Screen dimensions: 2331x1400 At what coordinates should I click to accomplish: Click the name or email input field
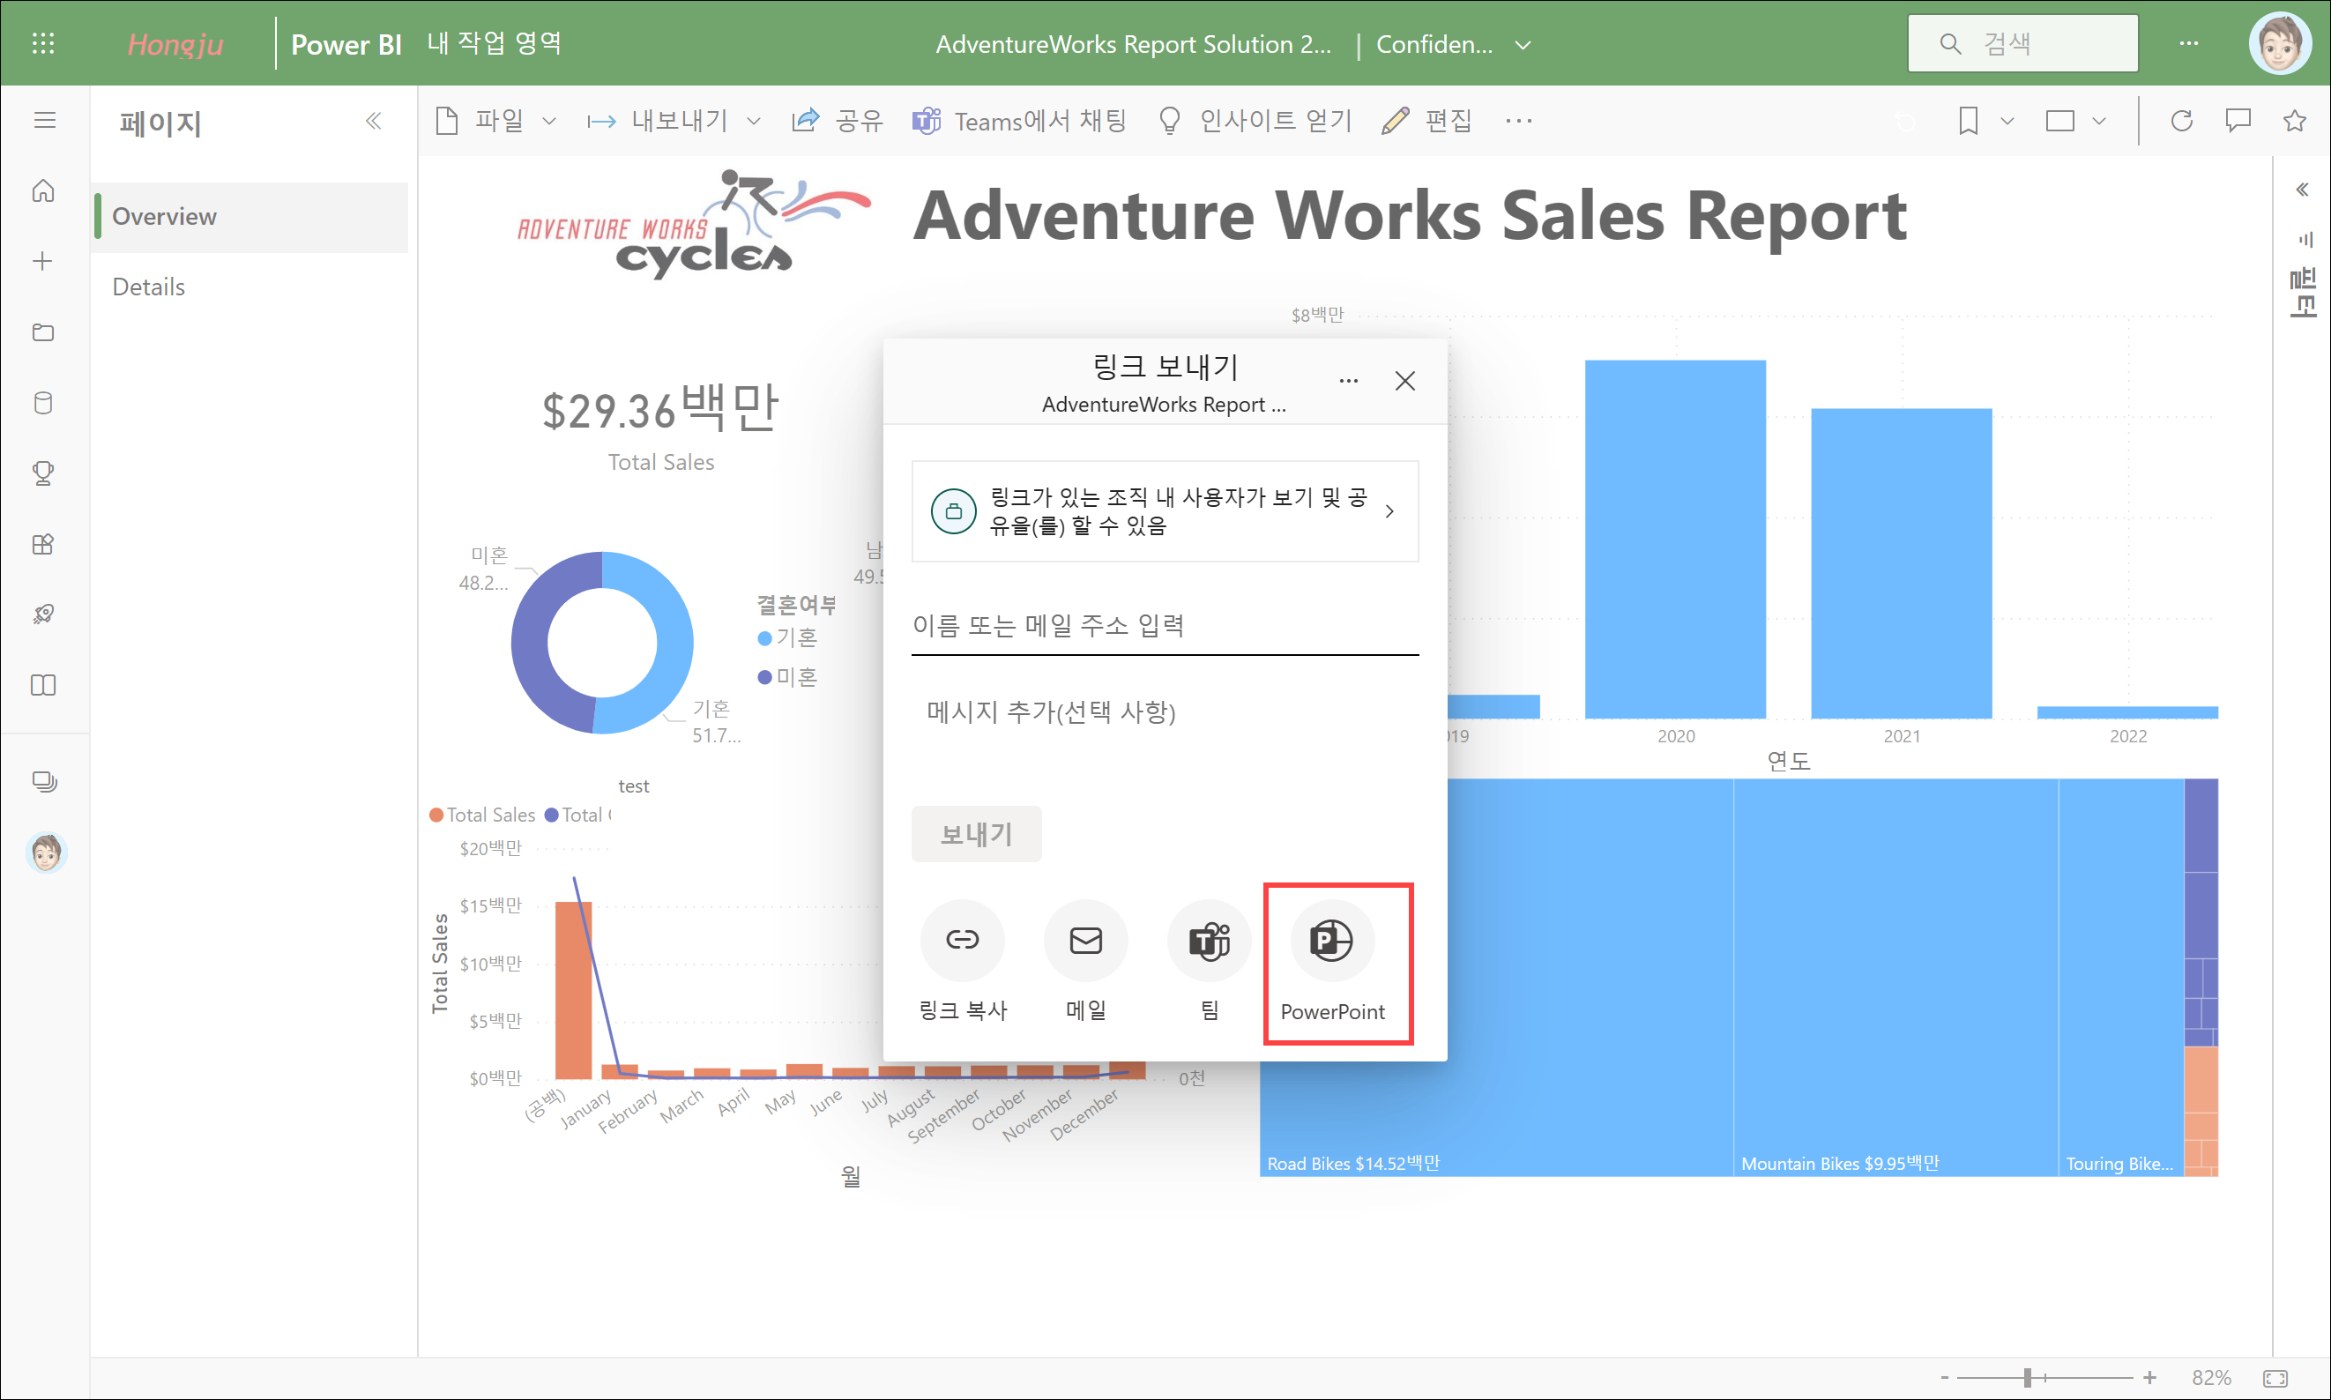pyautogui.click(x=1163, y=625)
